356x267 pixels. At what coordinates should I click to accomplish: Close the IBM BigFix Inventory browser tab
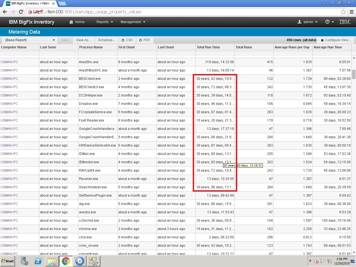(x=53, y=4)
